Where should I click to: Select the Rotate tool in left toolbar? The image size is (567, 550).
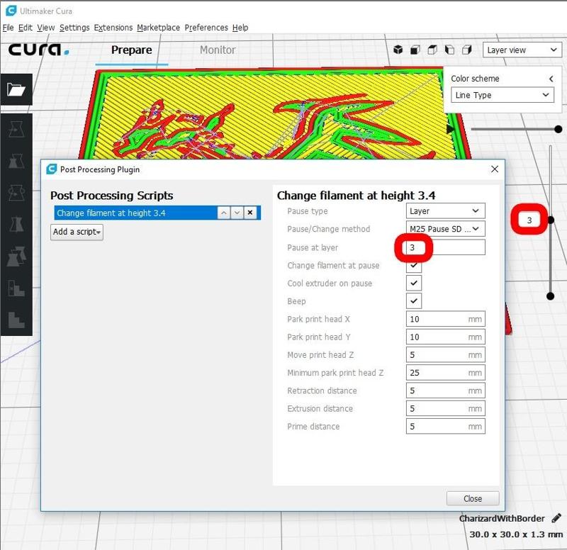pyautogui.click(x=16, y=192)
